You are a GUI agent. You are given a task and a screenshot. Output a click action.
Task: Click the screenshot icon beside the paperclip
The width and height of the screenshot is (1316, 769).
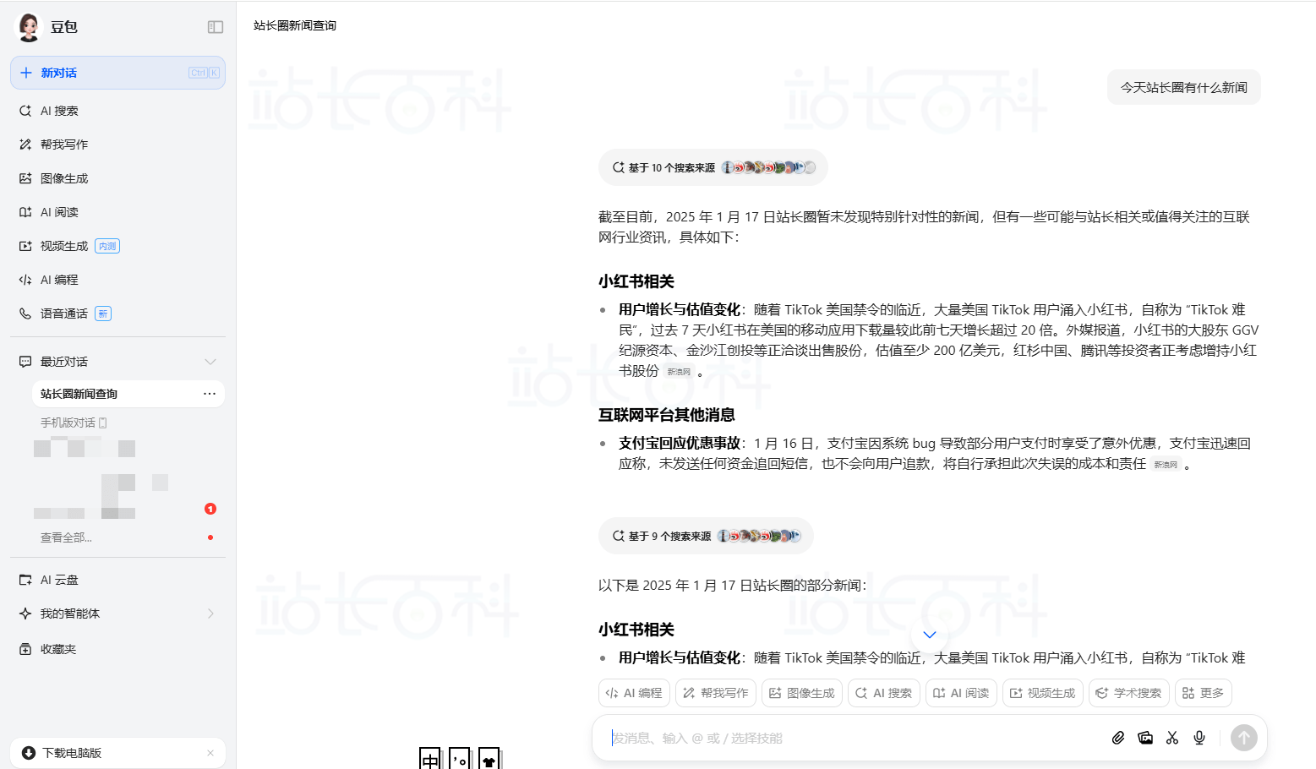pos(1145,738)
